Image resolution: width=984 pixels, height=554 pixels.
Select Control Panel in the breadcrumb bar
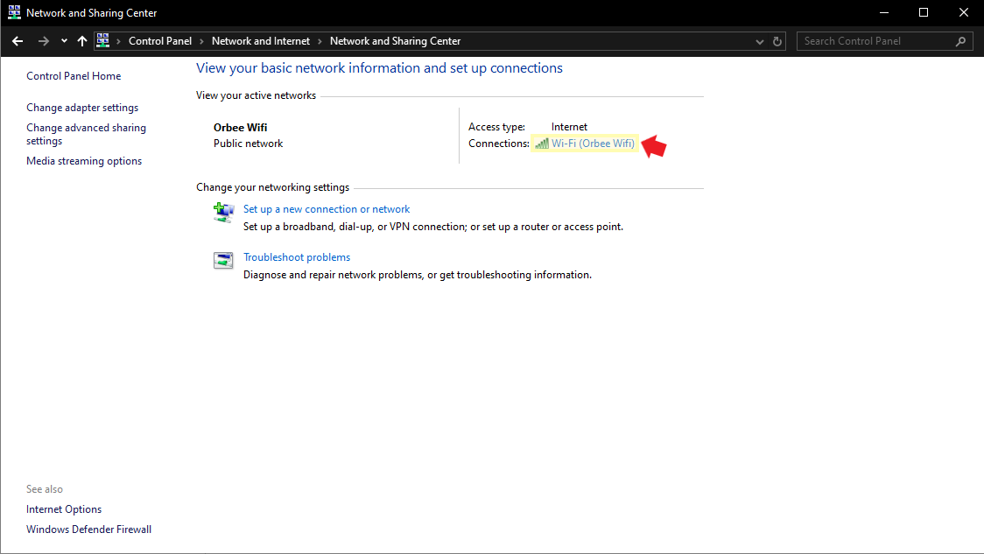click(160, 40)
